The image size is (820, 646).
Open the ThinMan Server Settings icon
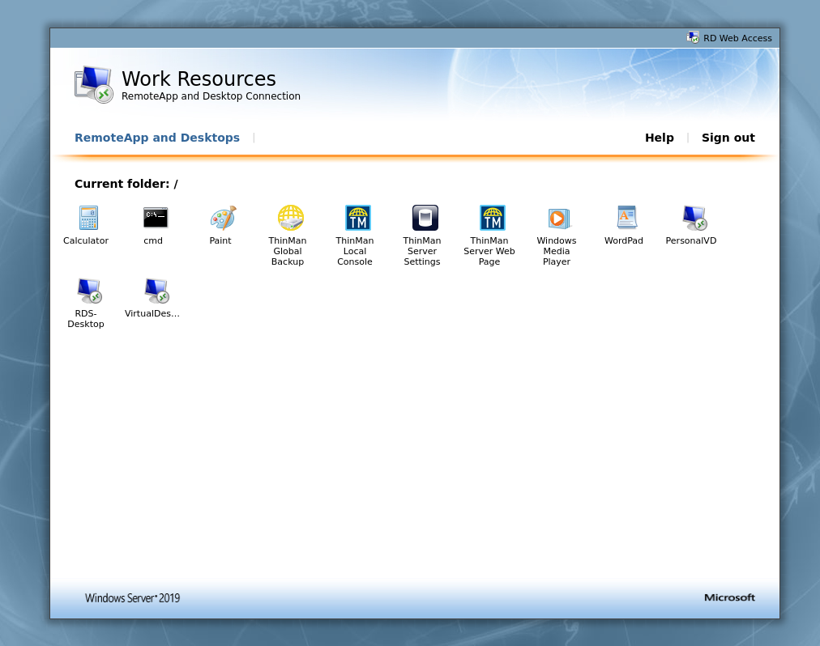coord(425,218)
